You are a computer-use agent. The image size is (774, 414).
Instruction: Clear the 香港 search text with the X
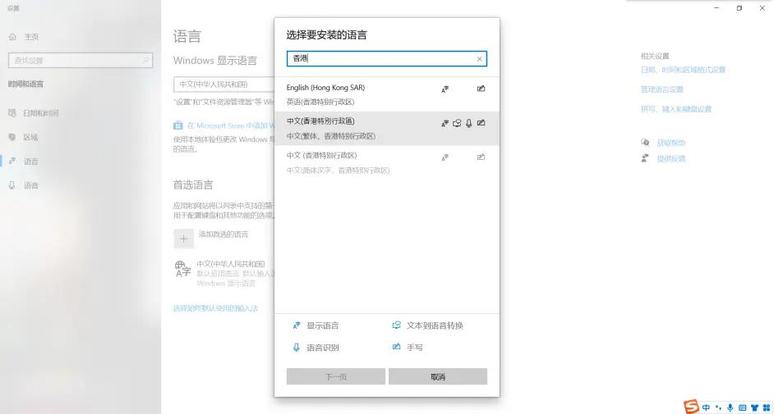click(479, 58)
